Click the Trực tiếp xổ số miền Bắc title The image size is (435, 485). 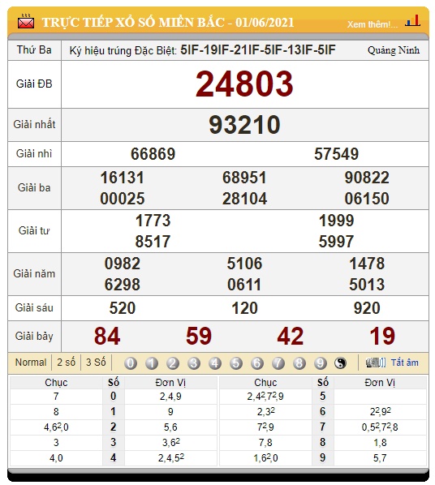(x=168, y=22)
